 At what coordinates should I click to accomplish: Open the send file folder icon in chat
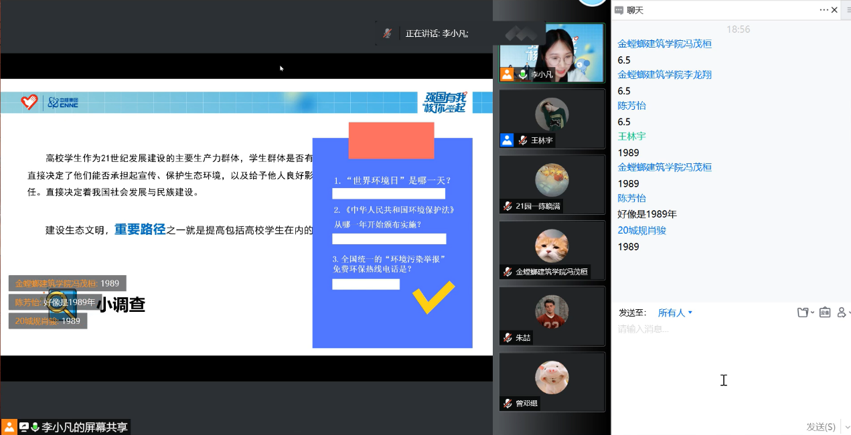tap(803, 313)
